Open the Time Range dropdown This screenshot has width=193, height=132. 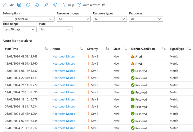tap(20, 29)
